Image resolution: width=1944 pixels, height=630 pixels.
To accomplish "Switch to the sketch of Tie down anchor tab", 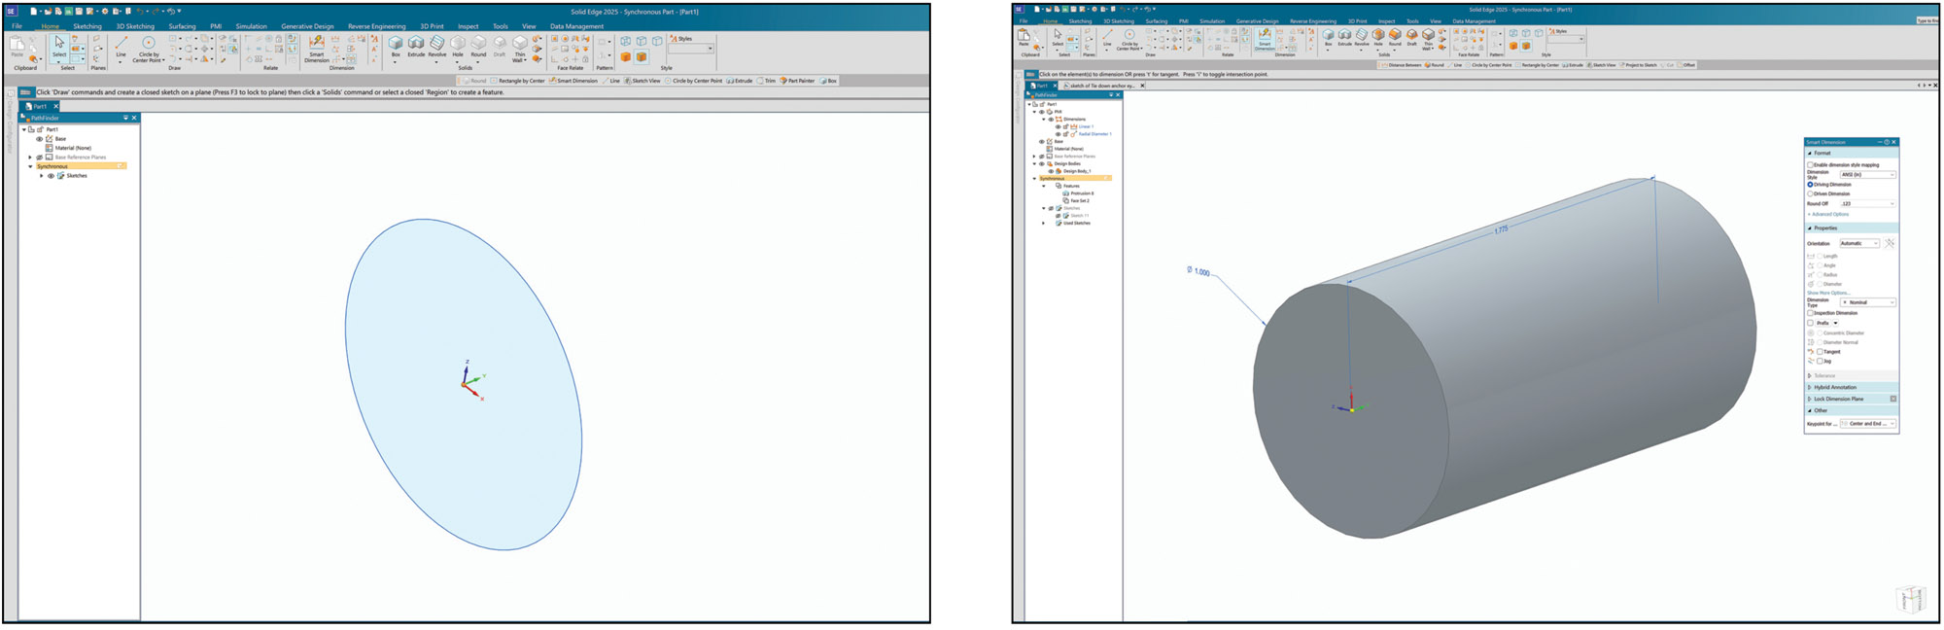I will pos(1101,86).
